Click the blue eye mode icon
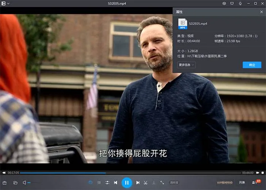Viewport: 266px width, 190px height. [x=90, y=182]
